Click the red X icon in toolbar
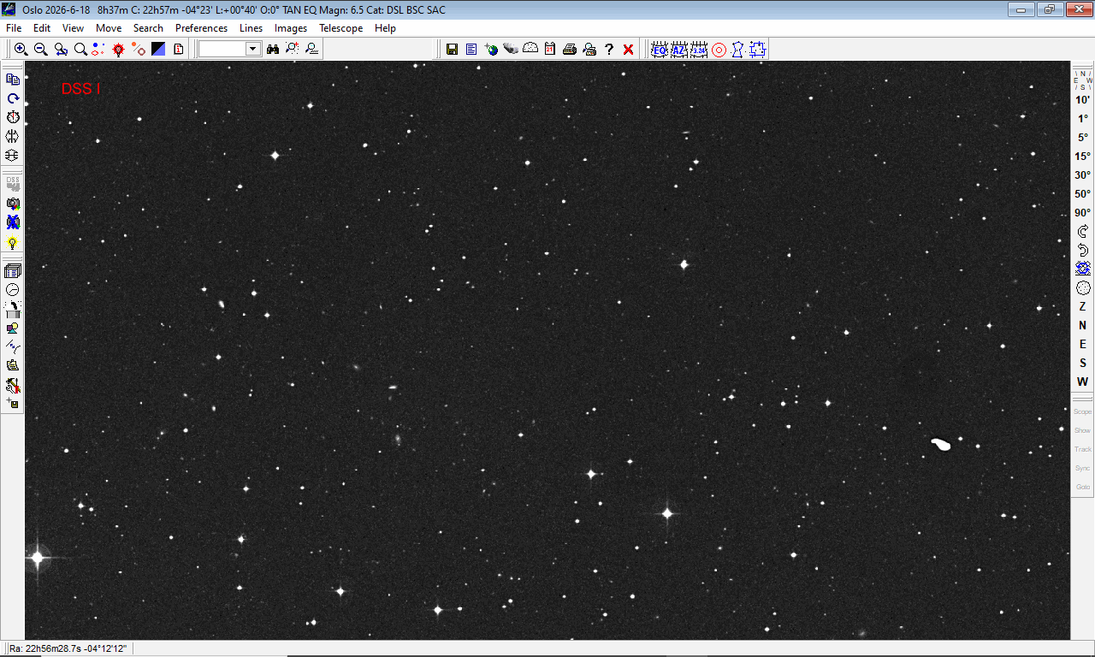Viewport: 1095px width, 657px height. click(628, 50)
